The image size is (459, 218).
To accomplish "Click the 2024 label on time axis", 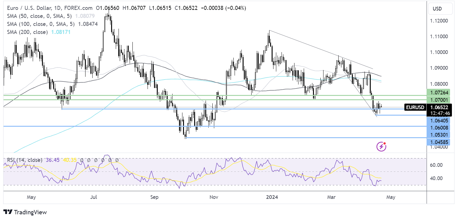I will click(x=273, y=197).
